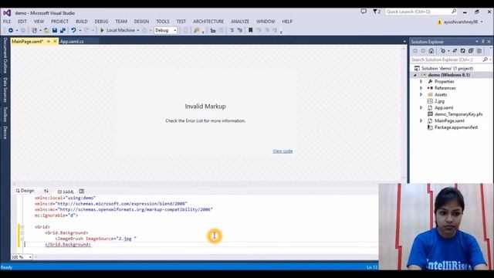Open the BUILD menu

[x=82, y=22]
